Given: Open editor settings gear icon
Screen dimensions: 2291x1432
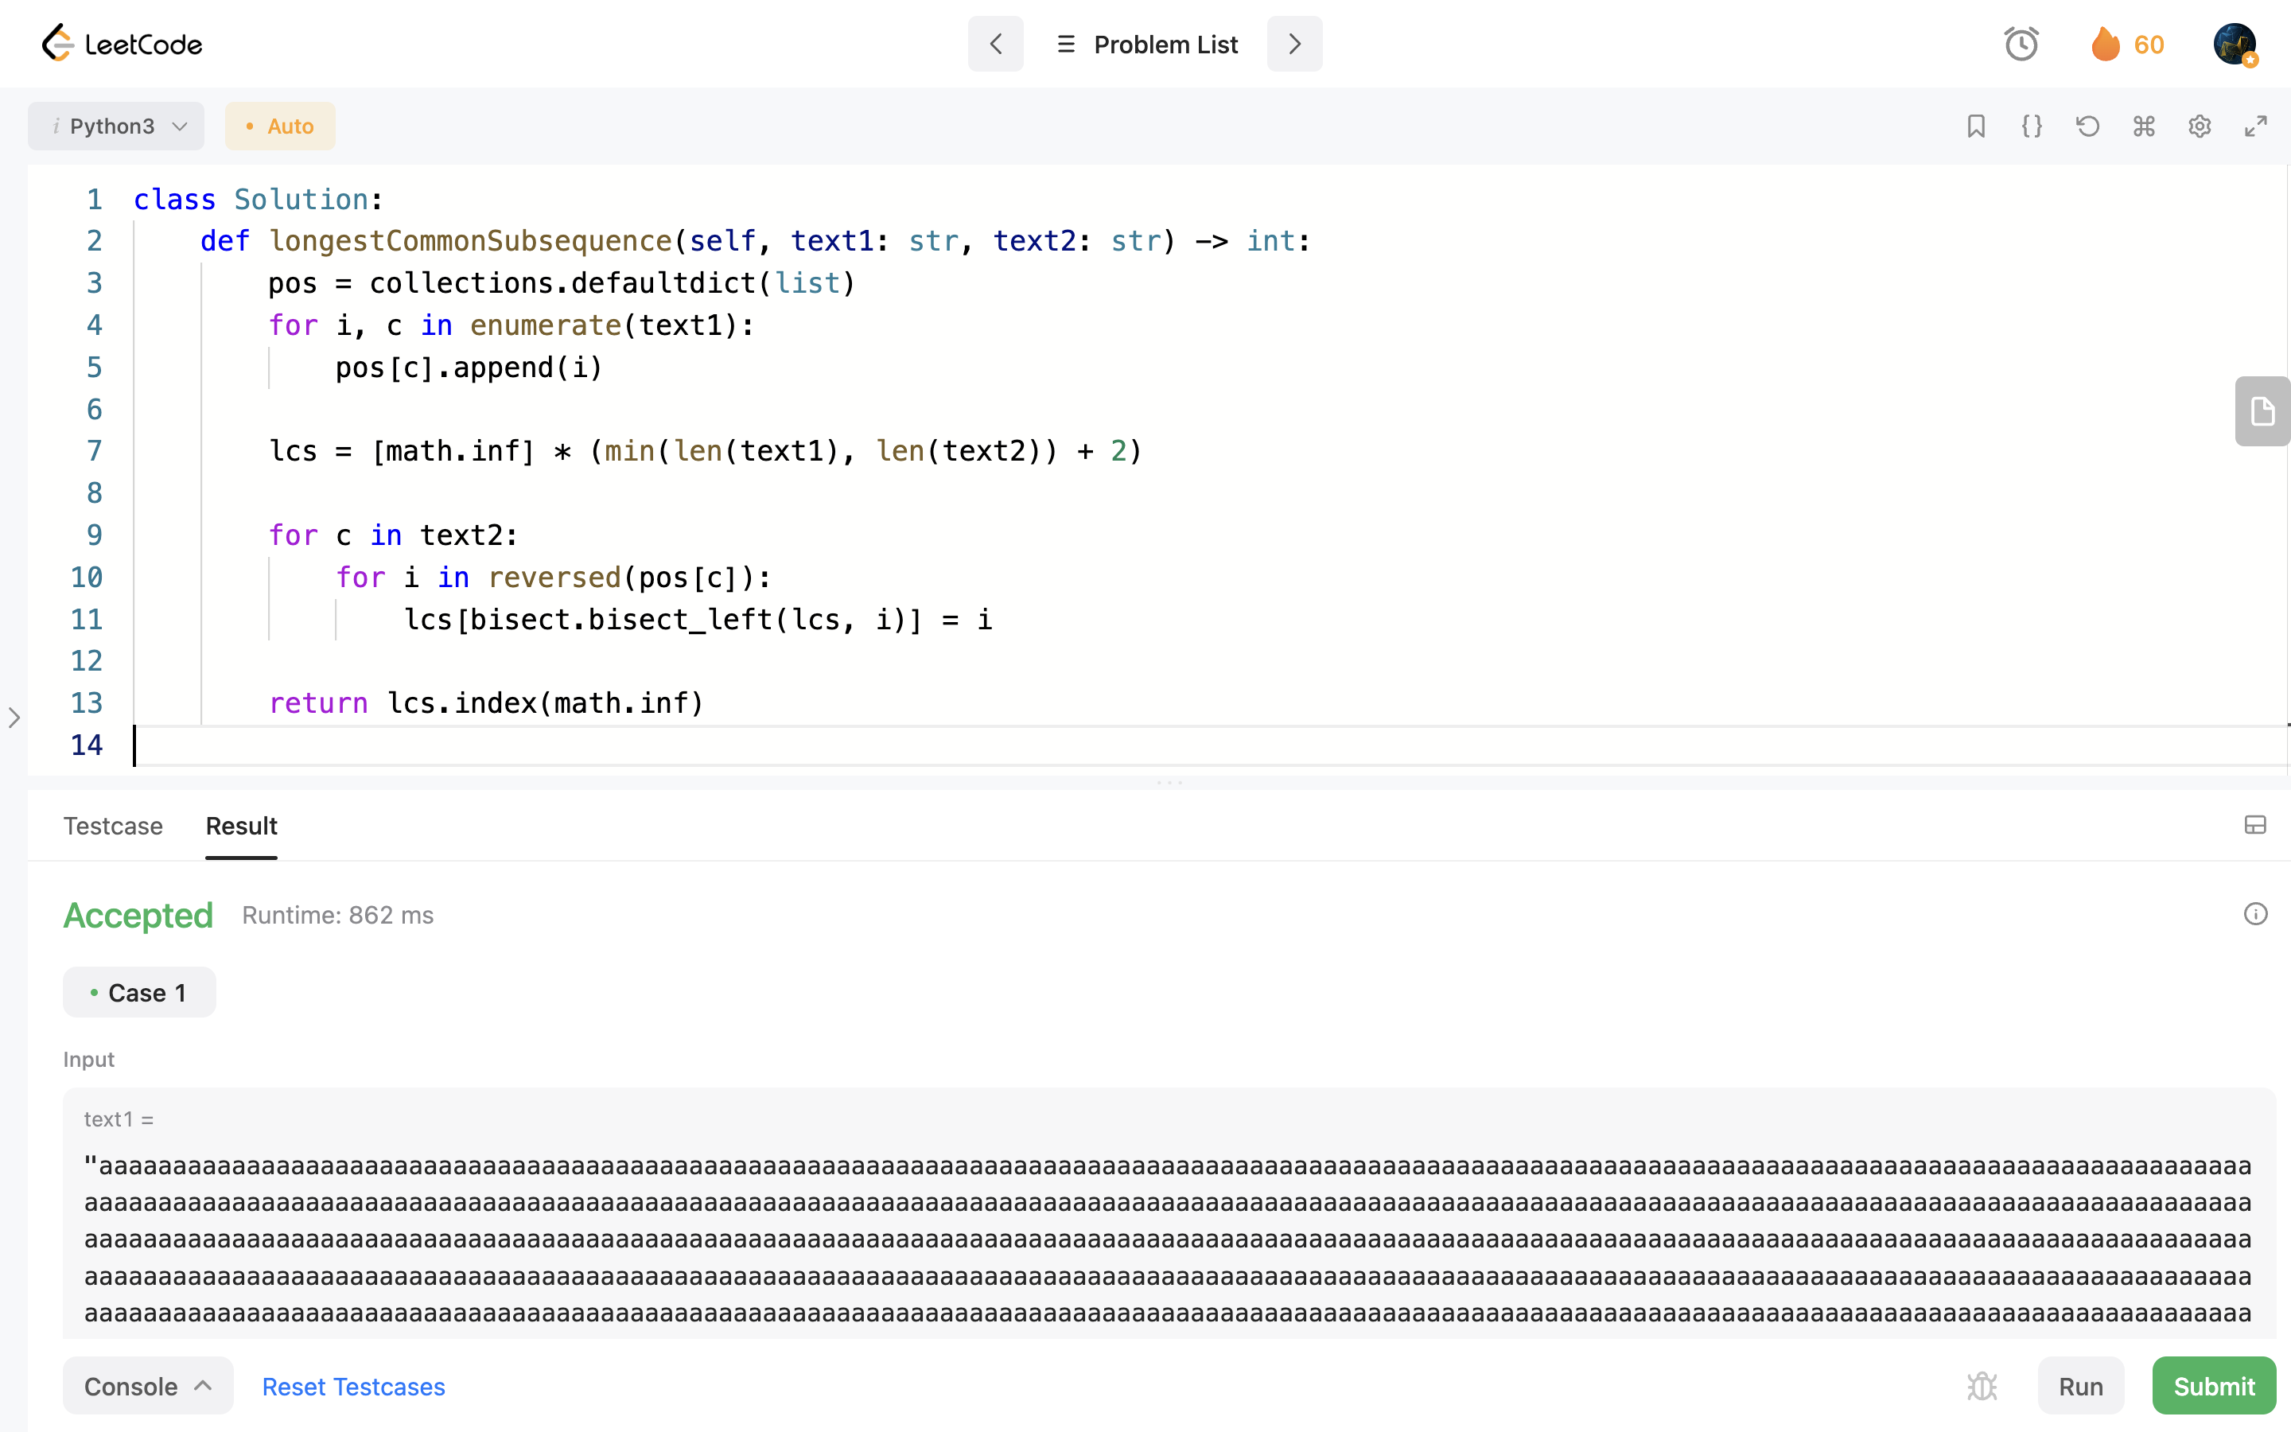Looking at the screenshot, I should [x=2200, y=126].
